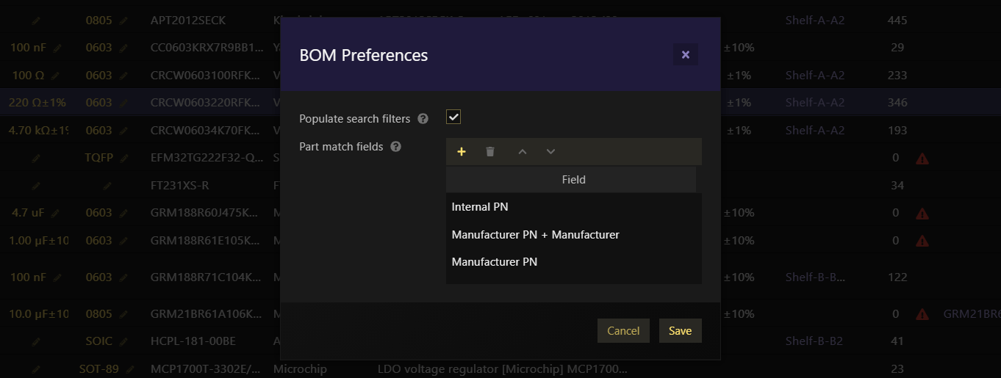Image resolution: width=1001 pixels, height=378 pixels.
Task: Save the BOM preferences
Action: point(681,331)
